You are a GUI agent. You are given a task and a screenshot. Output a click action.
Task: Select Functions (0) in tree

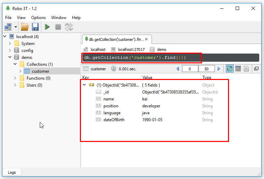click(38, 78)
